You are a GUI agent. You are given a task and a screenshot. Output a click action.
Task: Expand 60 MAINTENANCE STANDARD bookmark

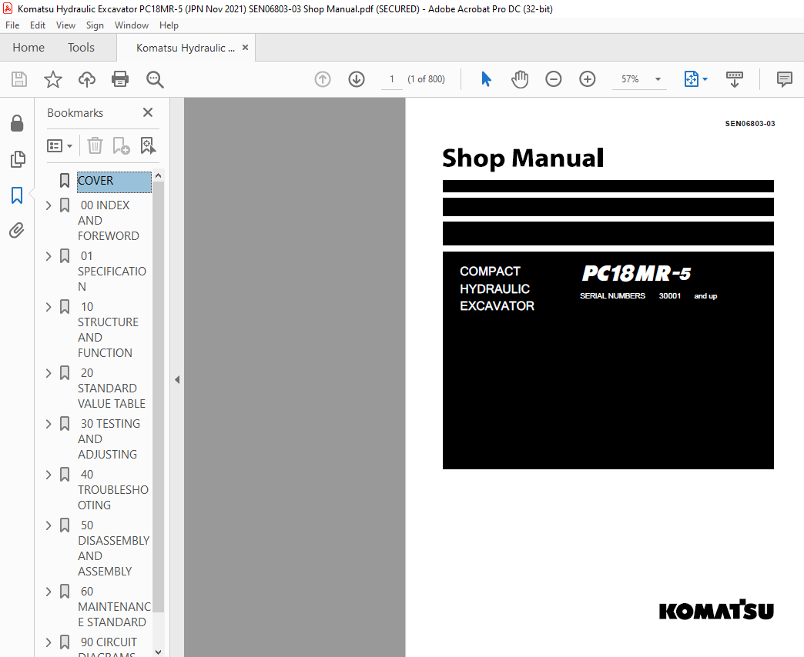click(x=49, y=592)
